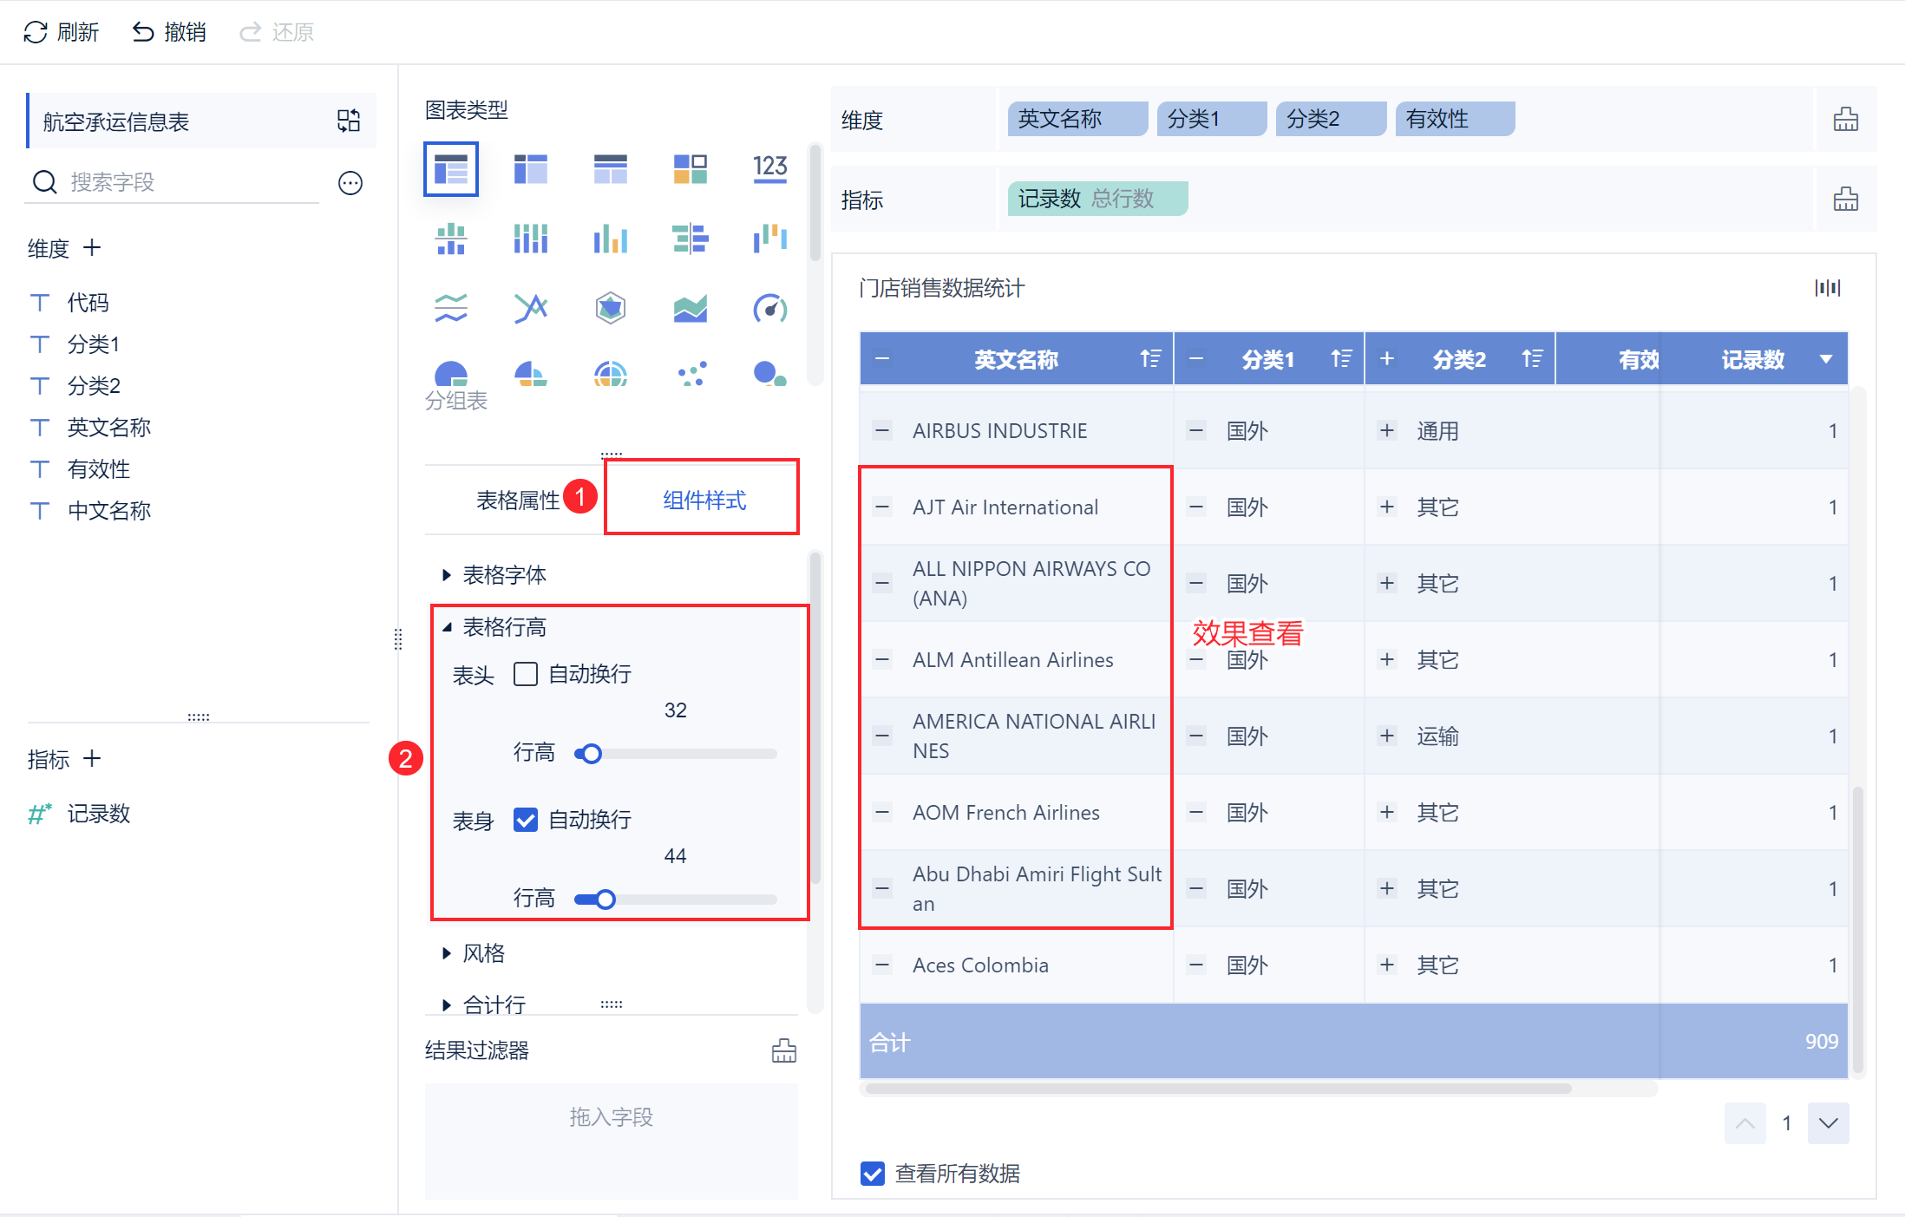Select the group table chart type
The height and width of the screenshot is (1217, 1905).
(x=451, y=169)
